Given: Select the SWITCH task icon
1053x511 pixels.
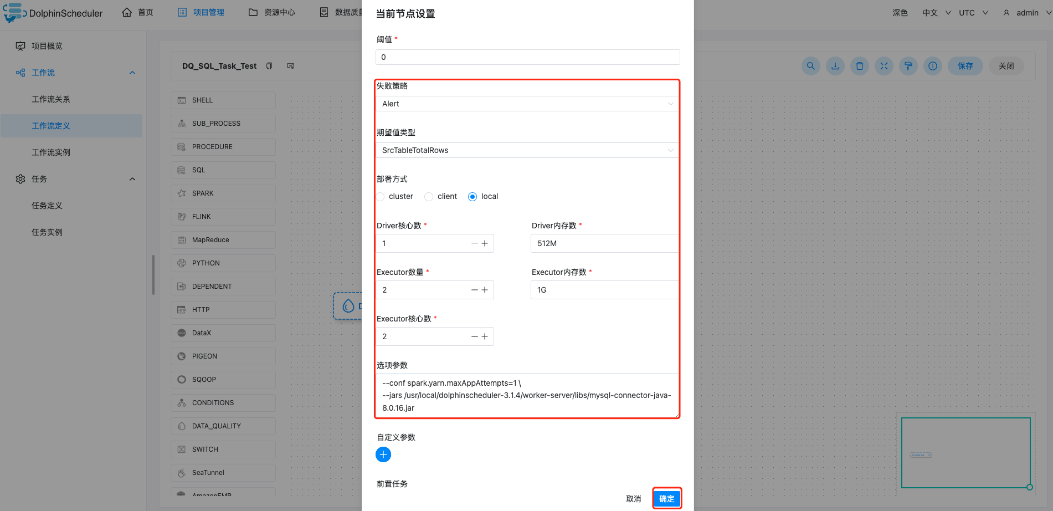Looking at the screenshot, I should pos(181,449).
